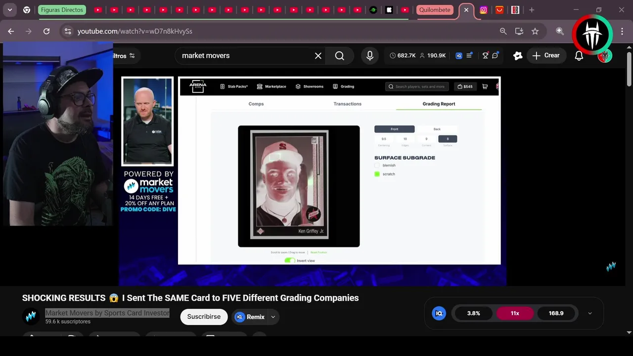Click the 190.9K subscriber count stat
Image resolution: width=633 pixels, height=356 pixels.
click(433, 55)
